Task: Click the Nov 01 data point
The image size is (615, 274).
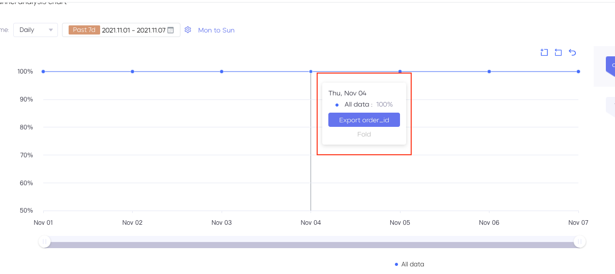Action: pyautogui.click(x=43, y=72)
